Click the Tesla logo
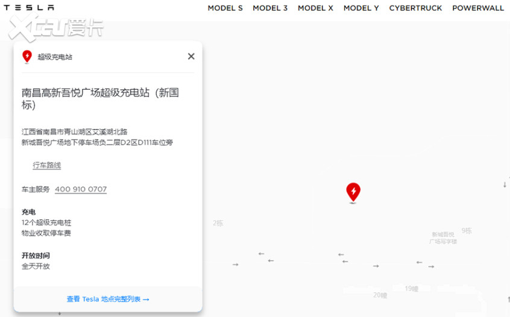Screen dimensions: 510x317 click(28, 7)
